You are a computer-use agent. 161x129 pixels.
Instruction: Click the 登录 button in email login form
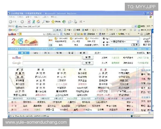coord(135,45)
